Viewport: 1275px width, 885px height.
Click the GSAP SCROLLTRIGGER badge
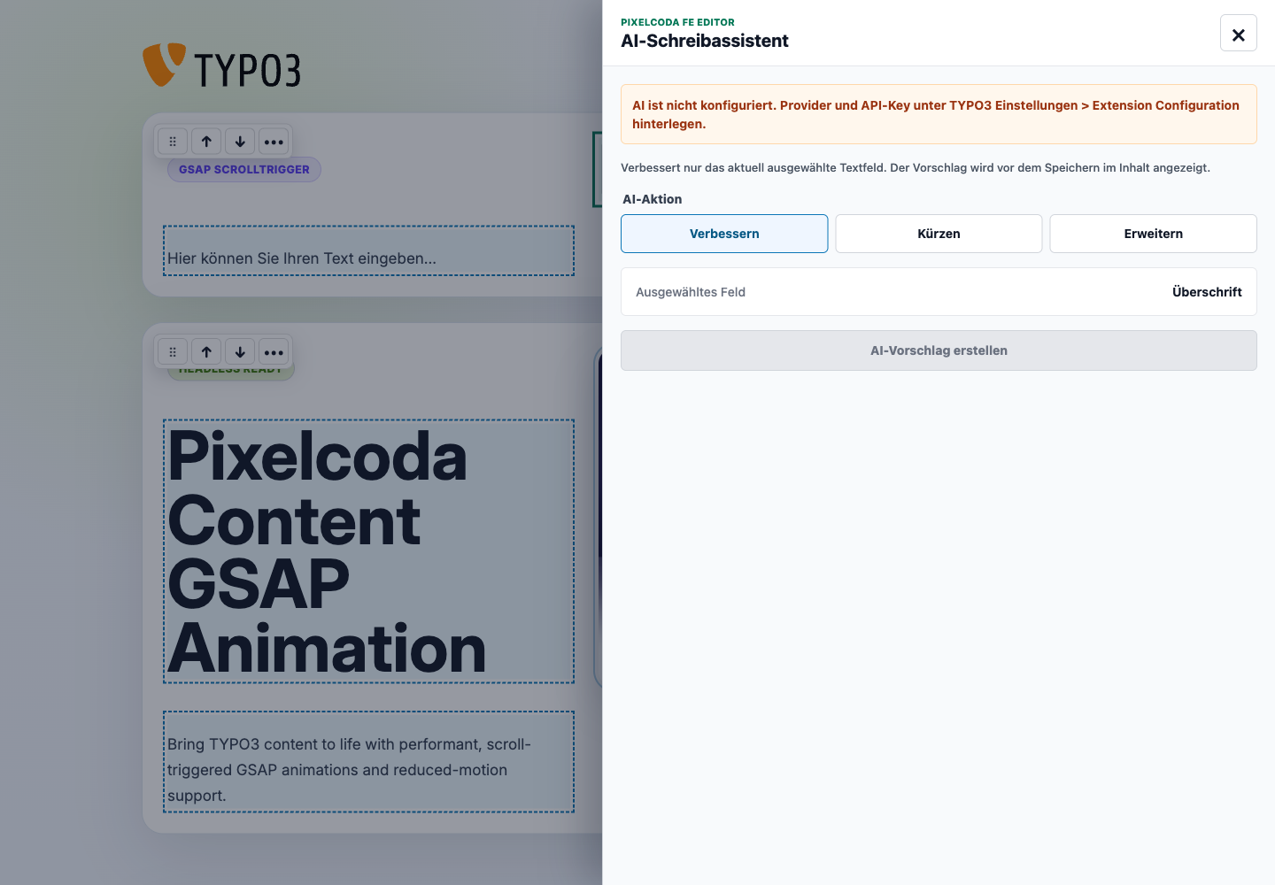pyautogui.click(x=244, y=170)
